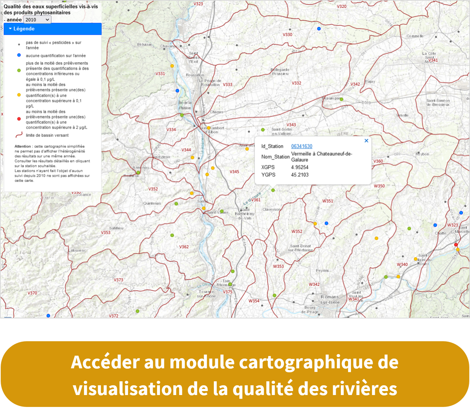Click the blue legend dot for aucune quantification
This screenshot has width=470, height=412.
[19, 55]
